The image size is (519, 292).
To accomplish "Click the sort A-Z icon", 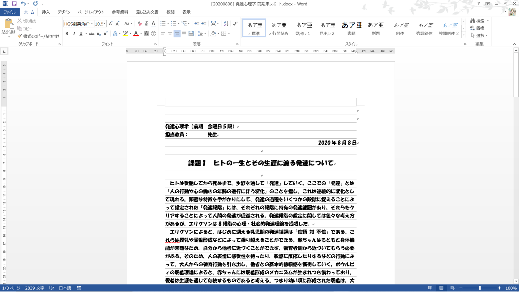I will point(226,24).
